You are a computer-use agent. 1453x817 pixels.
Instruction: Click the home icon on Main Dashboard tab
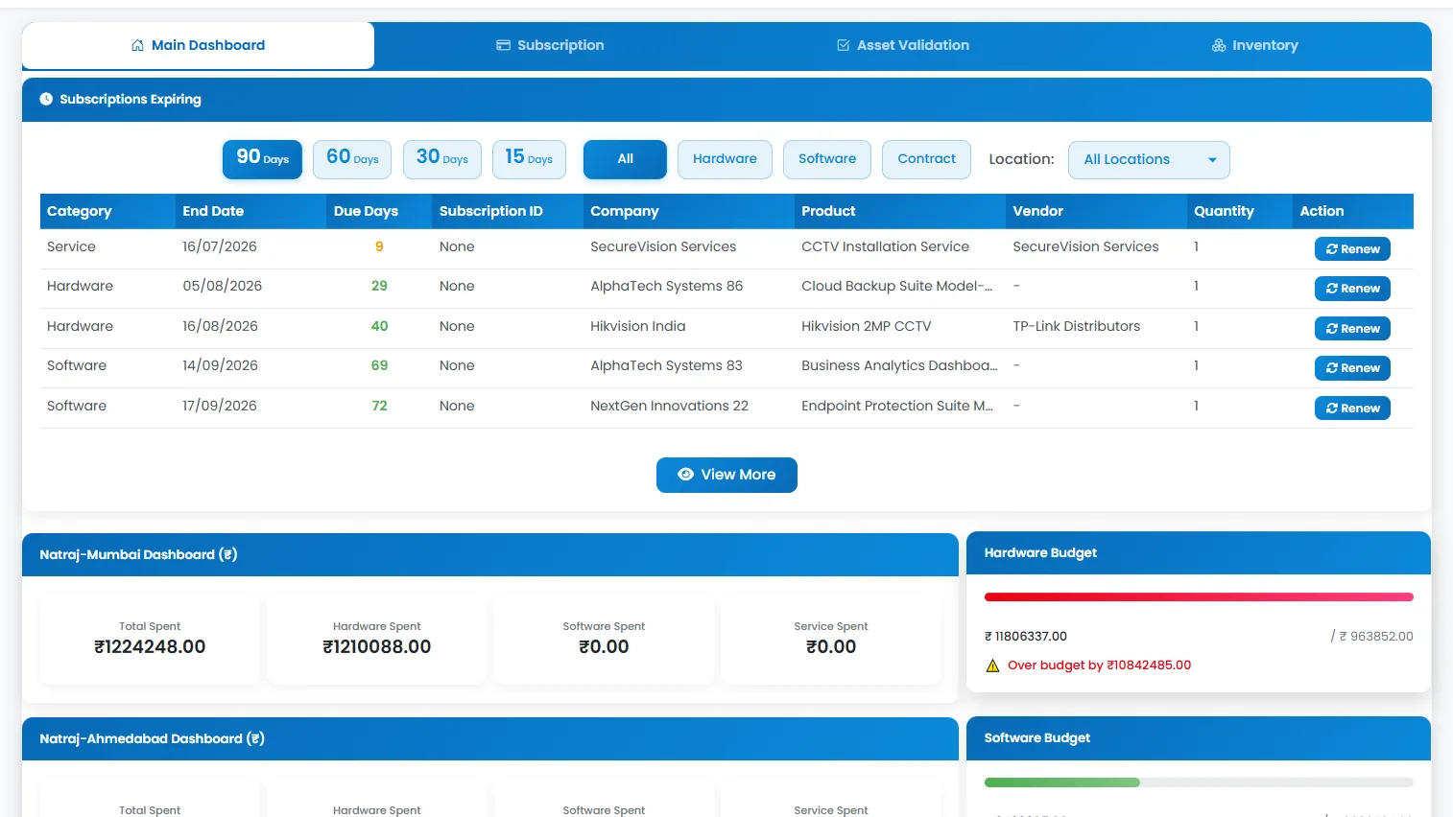pyautogui.click(x=137, y=45)
